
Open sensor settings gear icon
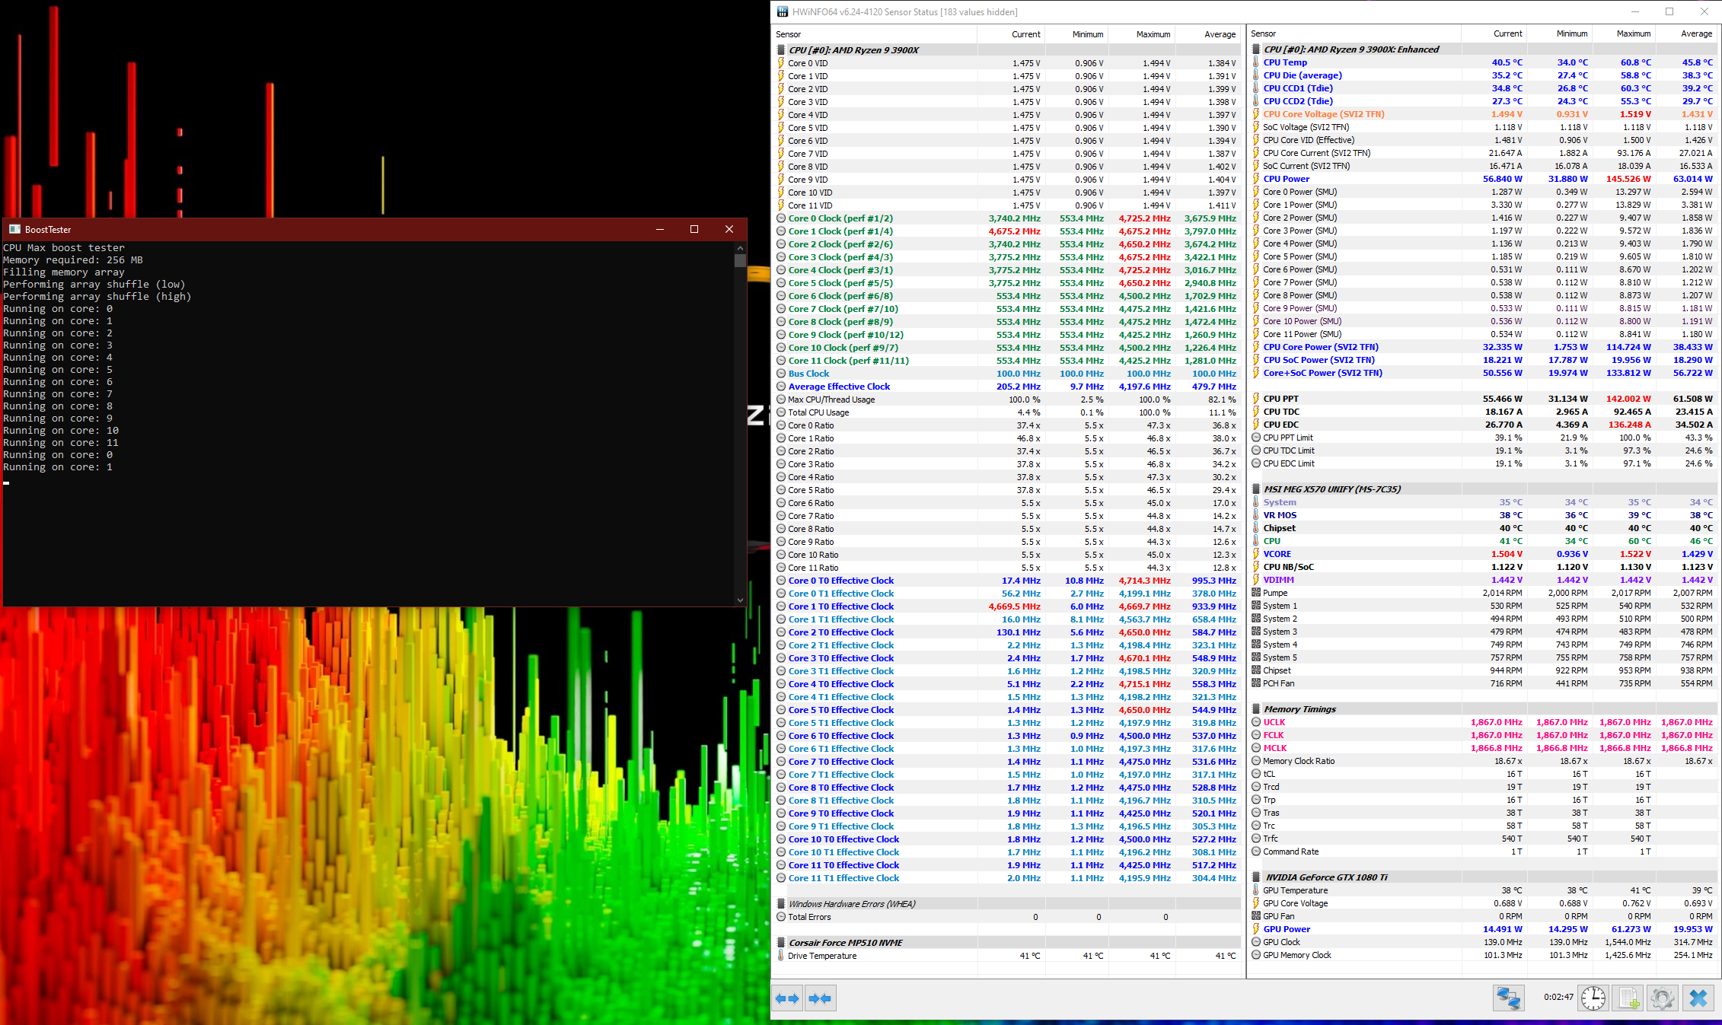(1662, 998)
